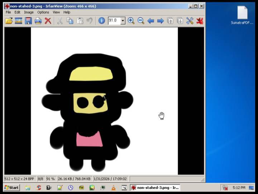Go to next image with right arrow
Viewport: 258px width, 194px height.
click(161, 21)
